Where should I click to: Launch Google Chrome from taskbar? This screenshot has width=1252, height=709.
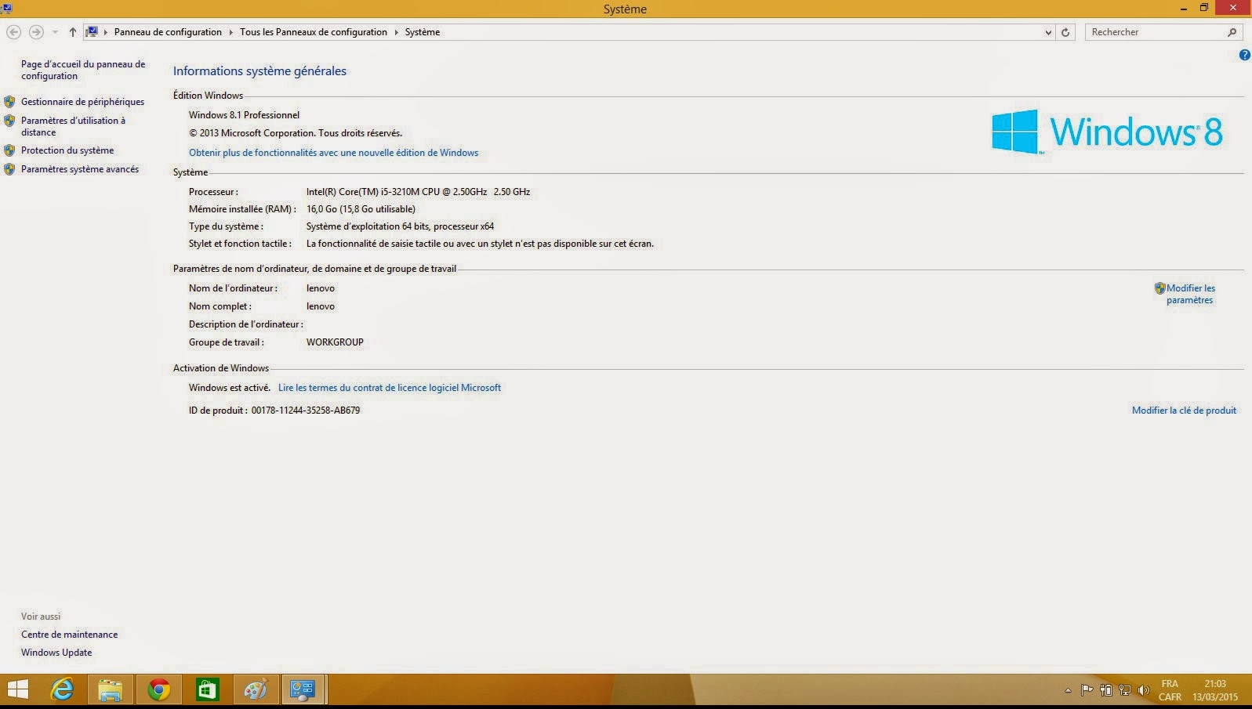(158, 689)
